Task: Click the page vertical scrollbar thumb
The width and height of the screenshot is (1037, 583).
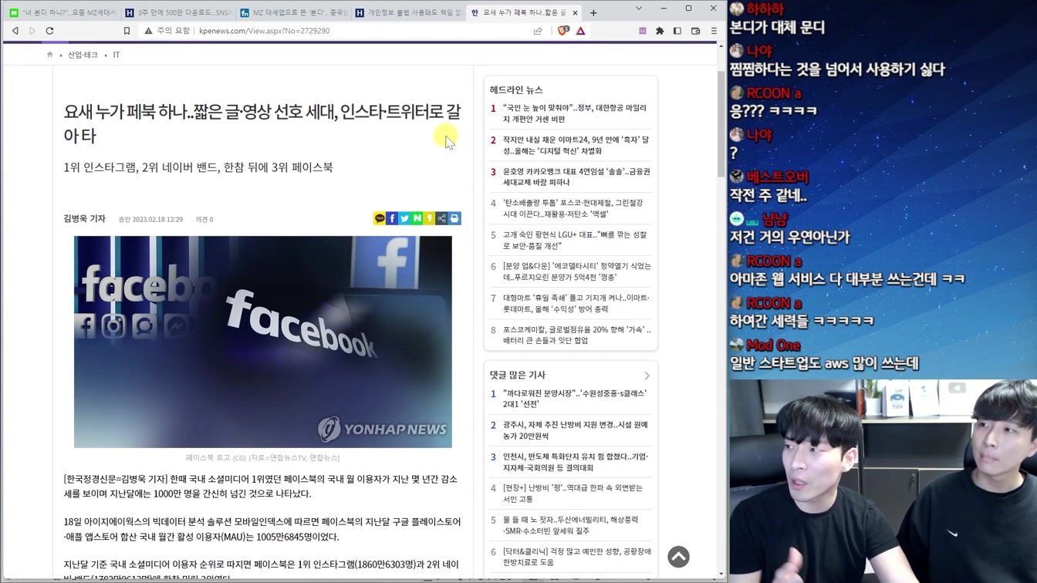Action: pos(721,123)
